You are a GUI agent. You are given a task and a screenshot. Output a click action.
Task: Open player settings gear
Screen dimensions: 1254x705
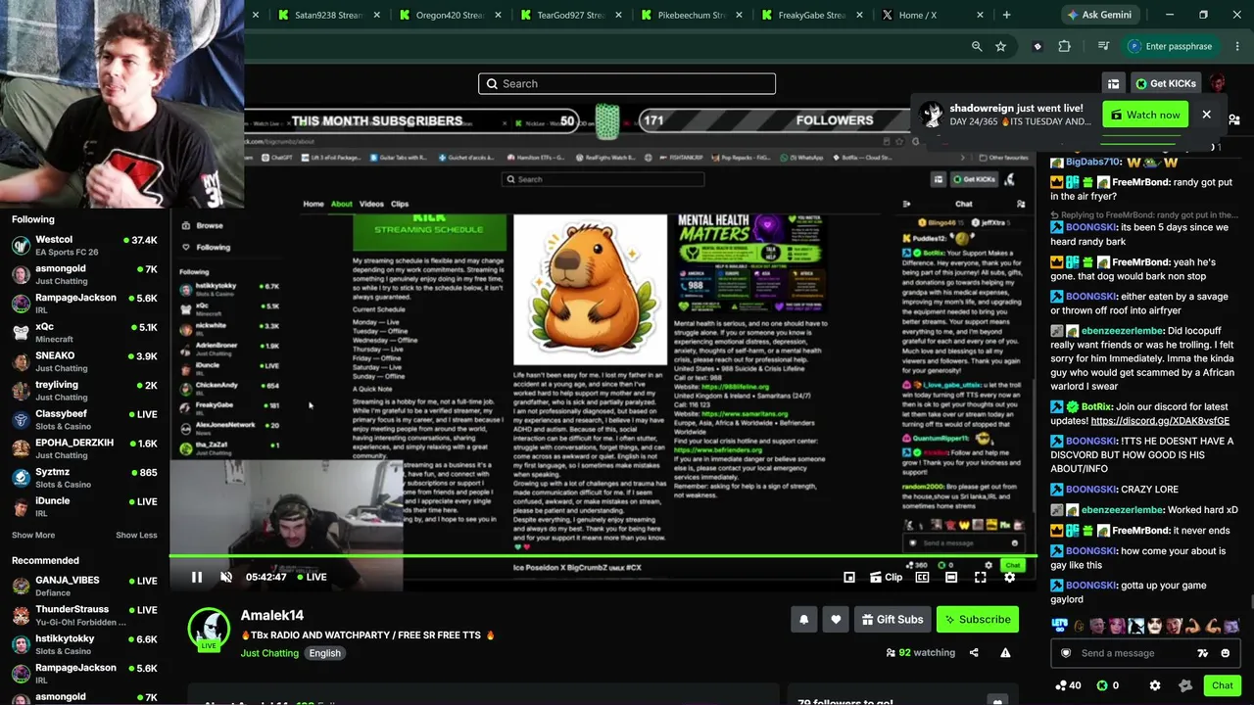(x=1009, y=577)
